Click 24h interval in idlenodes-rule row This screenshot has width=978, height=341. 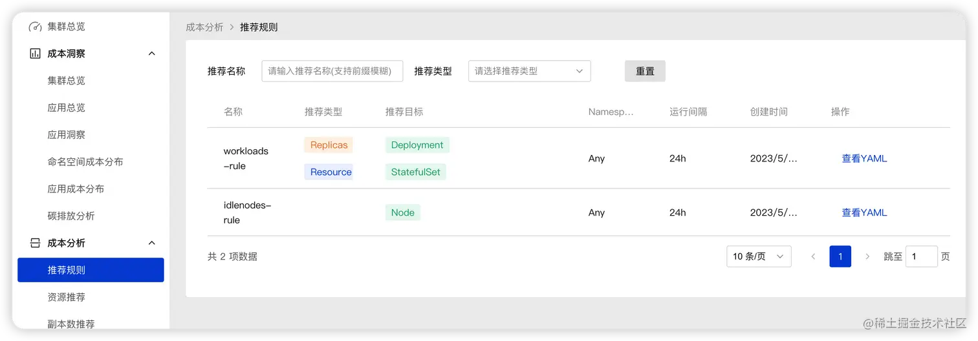pos(678,212)
